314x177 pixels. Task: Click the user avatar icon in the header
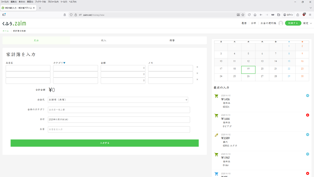point(281,23)
